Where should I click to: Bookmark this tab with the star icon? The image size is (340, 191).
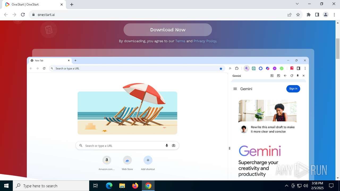click(298, 15)
